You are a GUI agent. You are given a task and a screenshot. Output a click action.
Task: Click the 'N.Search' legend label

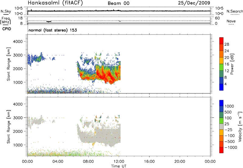click(234, 11)
